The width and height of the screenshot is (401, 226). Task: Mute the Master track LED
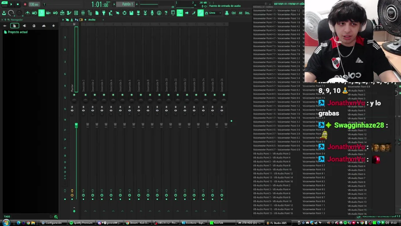pyautogui.click(x=74, y=95)
